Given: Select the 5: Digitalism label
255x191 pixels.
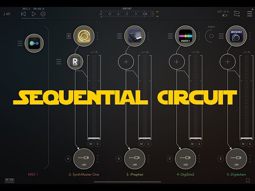Looking at the screenshot, I should pos(236,175).
